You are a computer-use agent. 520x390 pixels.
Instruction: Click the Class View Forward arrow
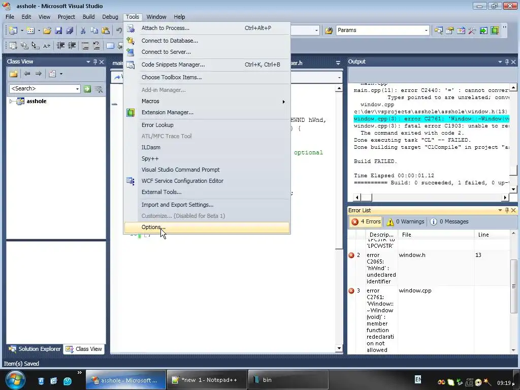coord(39,74)
